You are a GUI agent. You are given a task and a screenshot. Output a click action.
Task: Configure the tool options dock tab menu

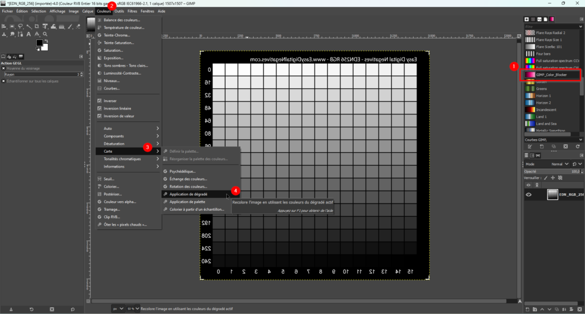(81, 56)
